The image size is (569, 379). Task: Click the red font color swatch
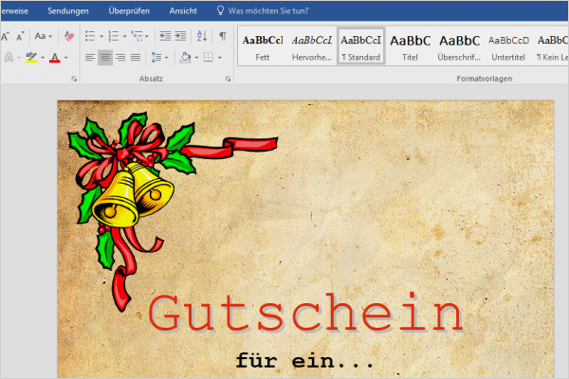(x=54, y=58)
